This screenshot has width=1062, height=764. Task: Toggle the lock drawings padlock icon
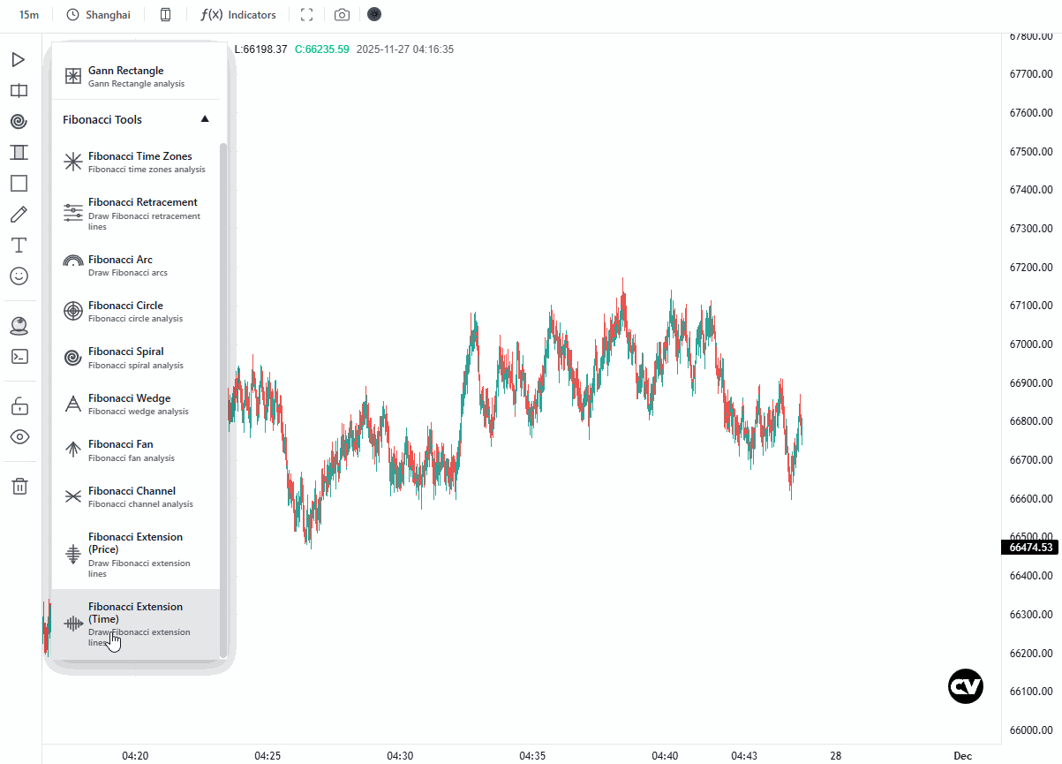pos(19,405)
